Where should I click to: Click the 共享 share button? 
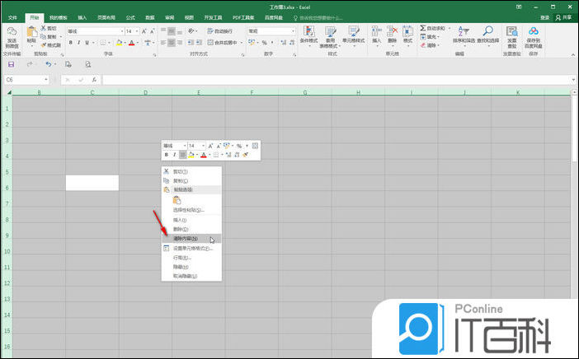click(566, 16)
